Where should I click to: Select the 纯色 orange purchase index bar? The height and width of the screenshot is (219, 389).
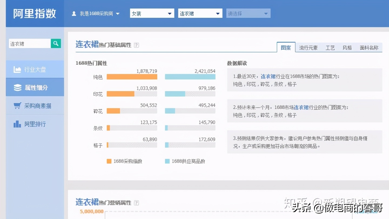[x=132, y=77]
